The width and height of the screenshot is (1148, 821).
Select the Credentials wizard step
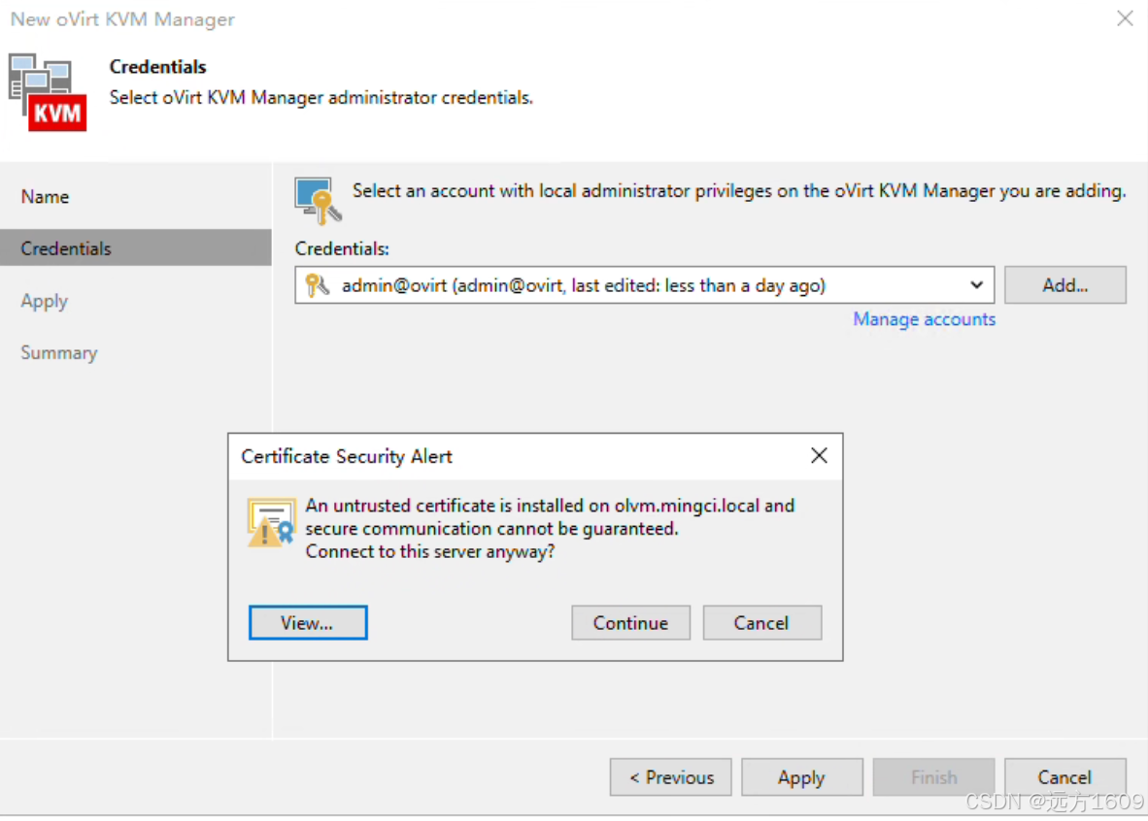[x=136, y=248]
